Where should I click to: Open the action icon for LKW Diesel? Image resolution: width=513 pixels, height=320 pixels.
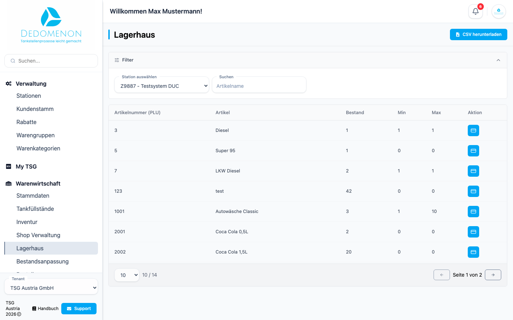(x=473, y=171)
